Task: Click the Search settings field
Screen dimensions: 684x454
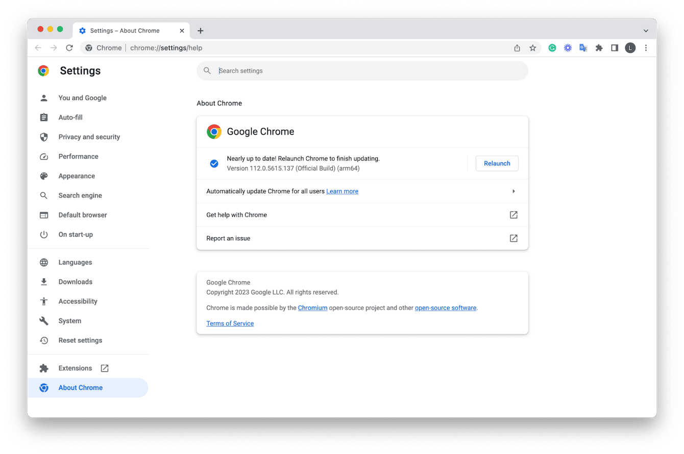Action: click(357, 70)
